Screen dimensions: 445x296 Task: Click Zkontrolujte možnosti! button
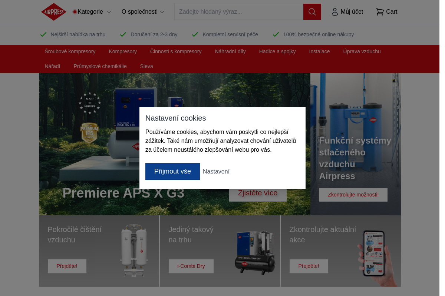(x=353, y=195)
